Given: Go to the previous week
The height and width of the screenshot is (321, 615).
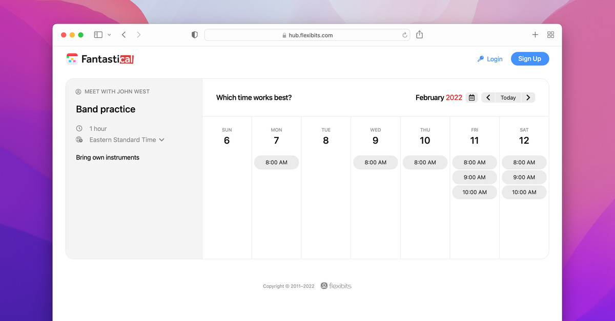Looking at the screenshot, I should click(x=488, y=98).
